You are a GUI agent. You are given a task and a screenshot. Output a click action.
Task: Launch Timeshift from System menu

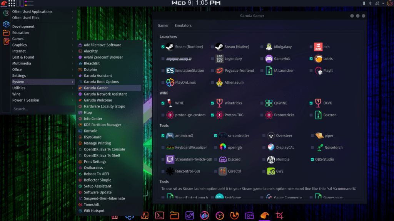[92, 205]
